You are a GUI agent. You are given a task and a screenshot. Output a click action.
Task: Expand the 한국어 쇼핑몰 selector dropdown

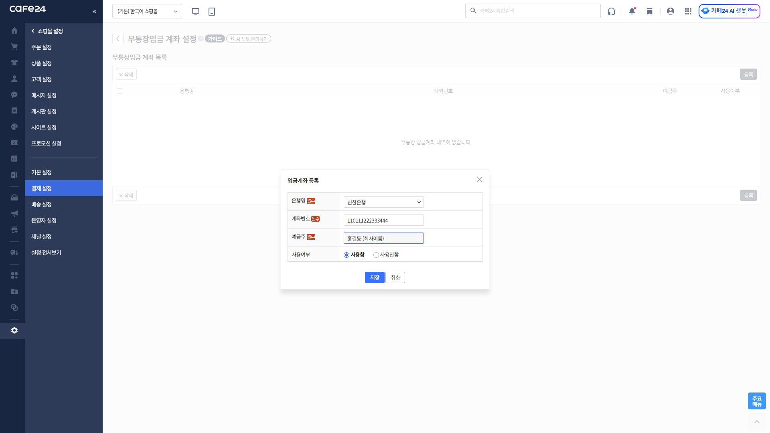coord(147,11)
